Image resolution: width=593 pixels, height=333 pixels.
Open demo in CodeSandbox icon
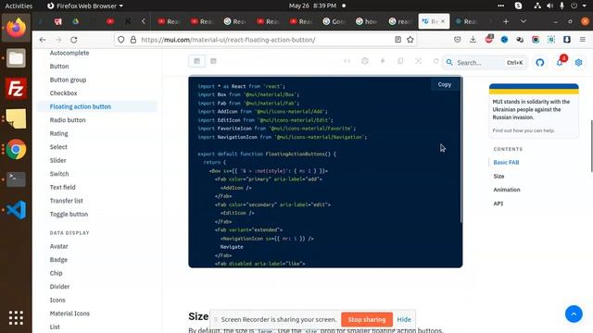click(x=364, y=61)
